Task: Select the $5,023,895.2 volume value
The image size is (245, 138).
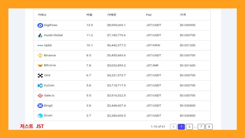Action: 116,65
